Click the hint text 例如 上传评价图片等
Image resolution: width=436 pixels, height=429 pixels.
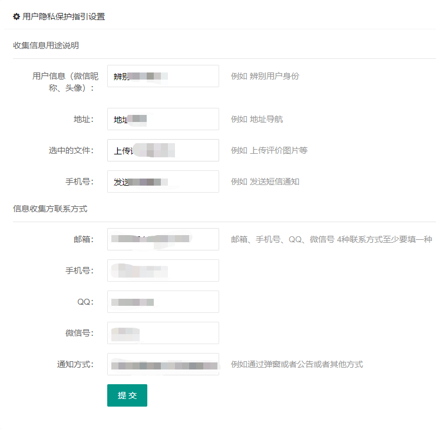pyautogui.click(x=269, y=150)
